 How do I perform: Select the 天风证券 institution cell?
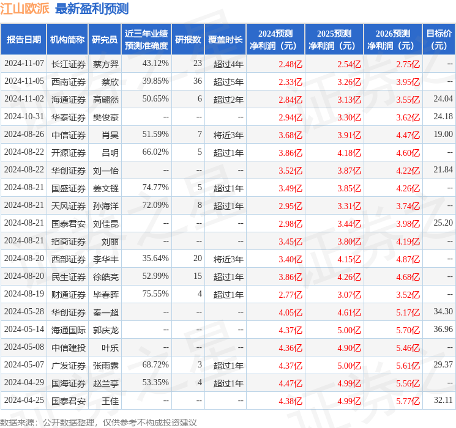[69, 206]
